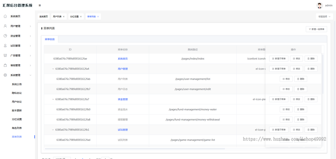Click path /pages/game-management/game-list
Image resolution: width=336 pixels, height=159 pixels.
coord(193,140)
